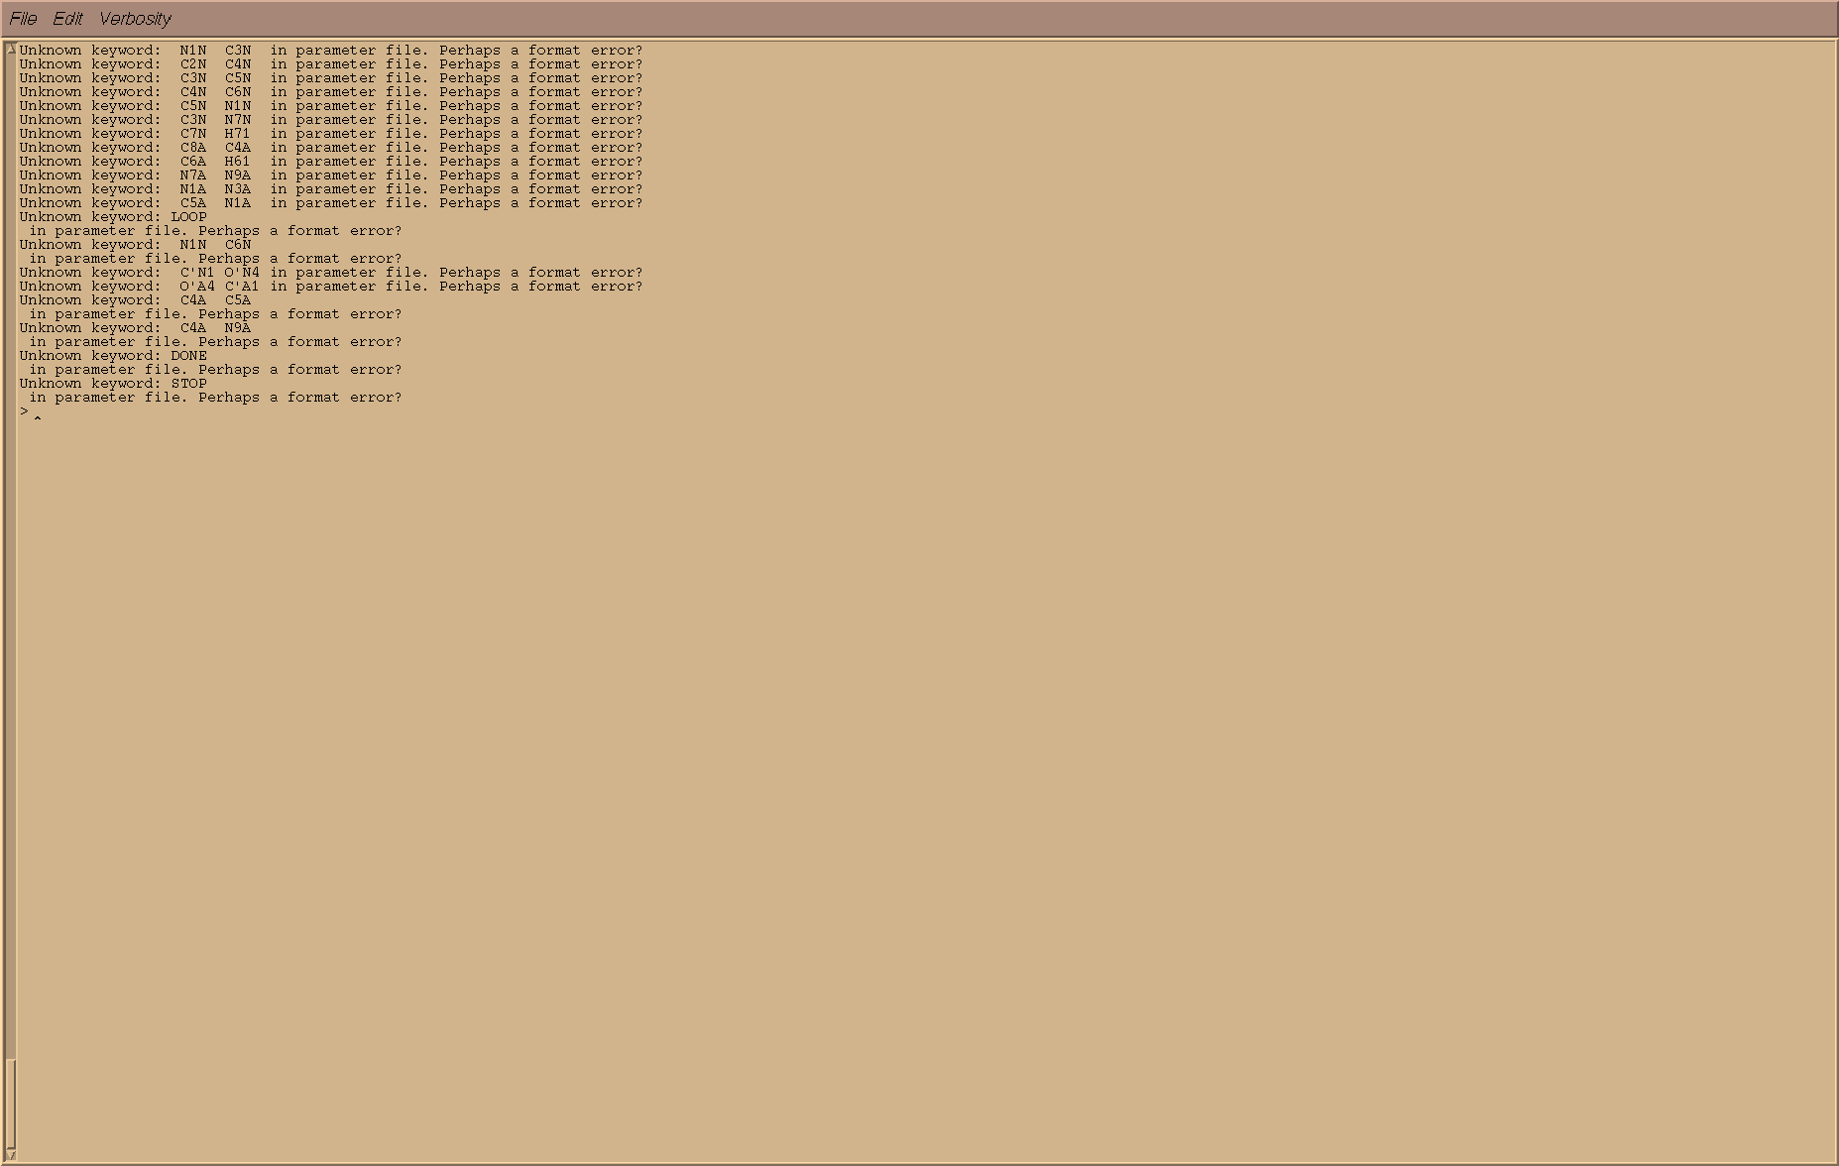Click the vertical scrollbar thumb
Image resolution: width=1839 pixels, height=1166 pixels.
point(10,1103)
